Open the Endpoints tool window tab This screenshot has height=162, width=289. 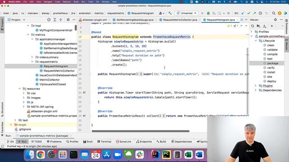[144, 142]
